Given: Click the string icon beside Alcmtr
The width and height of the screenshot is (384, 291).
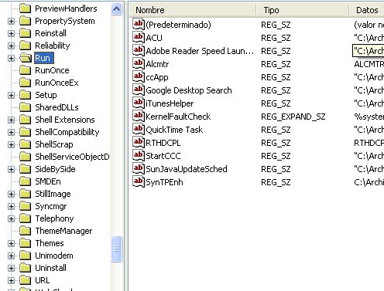Looking at the screenshot, I should pyautogui.click(x=139, y=64).
